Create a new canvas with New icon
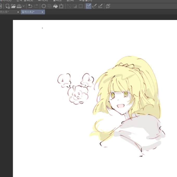This screenshot has height=177, width=177. [8, 6]
